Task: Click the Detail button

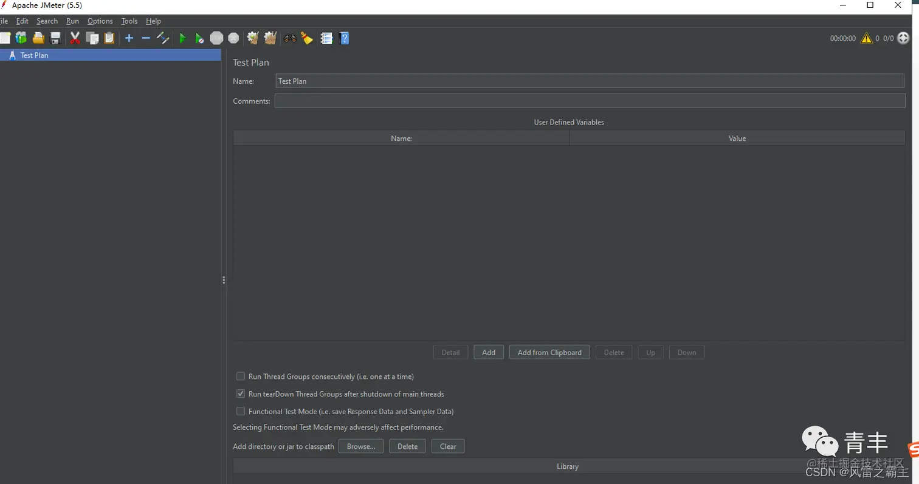Action: [450, 352]
